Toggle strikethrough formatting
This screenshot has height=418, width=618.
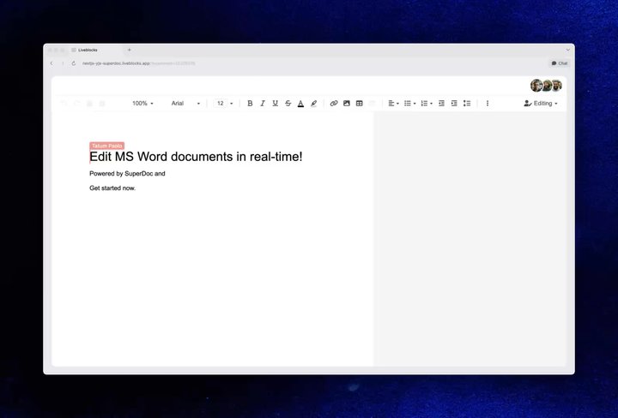(288, 104)
